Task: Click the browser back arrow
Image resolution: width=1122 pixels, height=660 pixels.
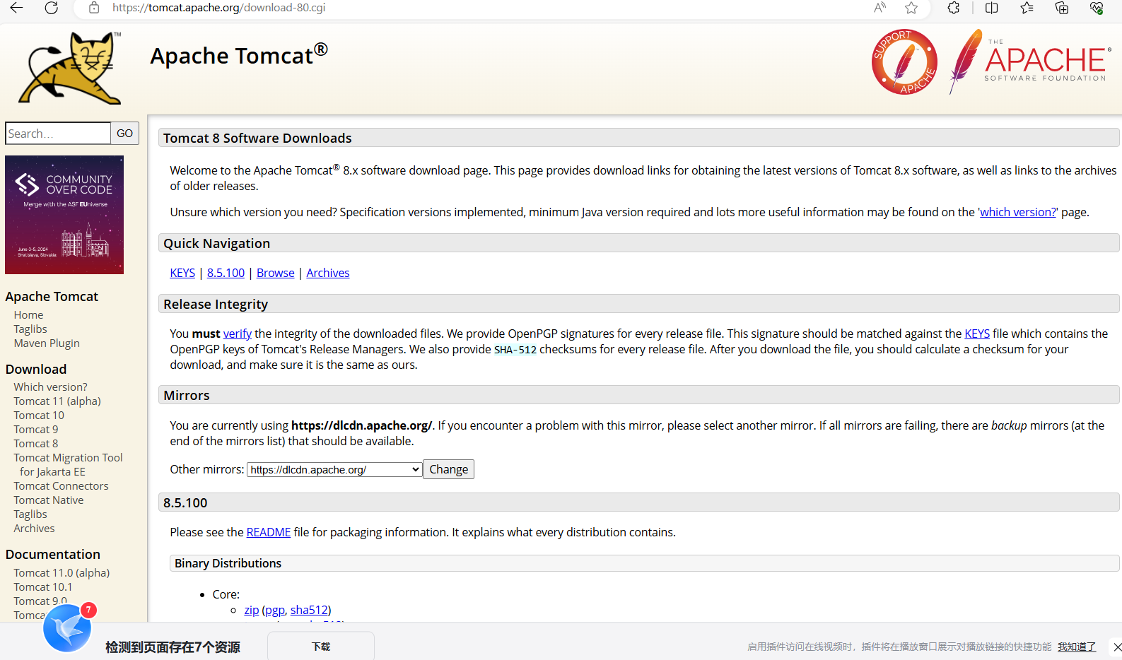Action: (17, 8)
